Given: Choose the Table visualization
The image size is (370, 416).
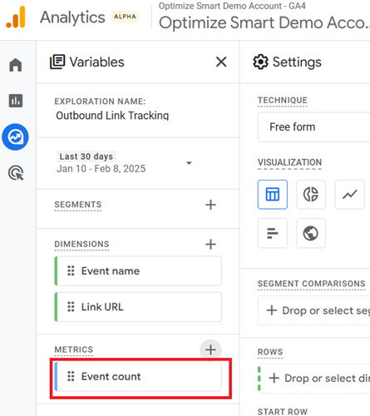Looking at the screenshot, I should tap(273, 195).
